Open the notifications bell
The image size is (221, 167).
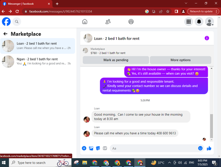coord(199,22)
